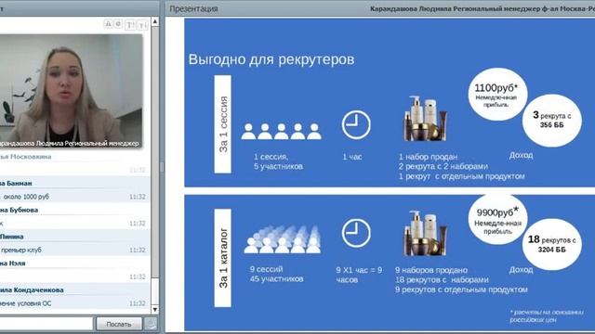
Task: Click the slide title 'Выгодно для рекрутеров'
Action: [x=271, y=59]
